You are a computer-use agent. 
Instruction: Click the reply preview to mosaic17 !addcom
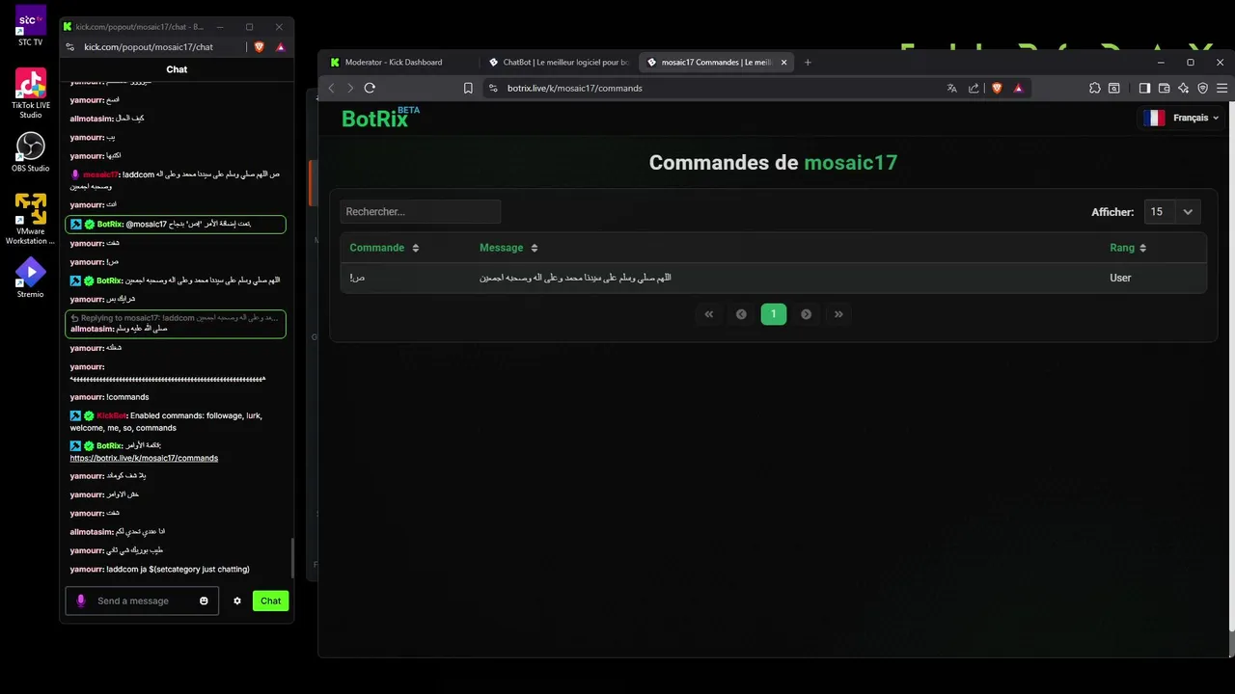coord(174,318)
